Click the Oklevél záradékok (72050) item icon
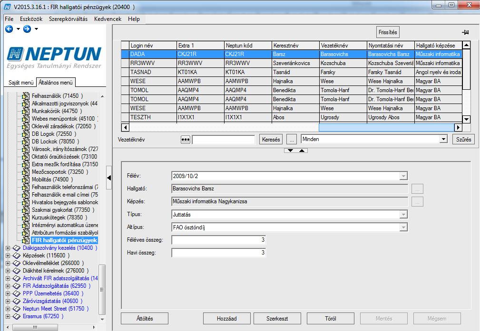Screen dimensions: 480x331 (26, 126)
